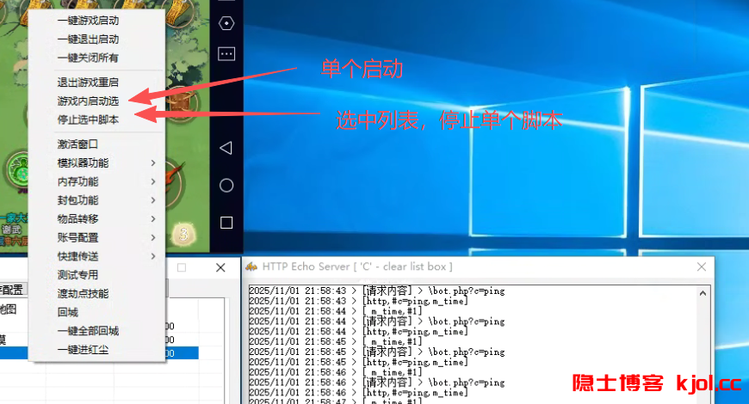Tap the emulator Recents square button
The height and width of the screenshot is (404, 749).
226,223
